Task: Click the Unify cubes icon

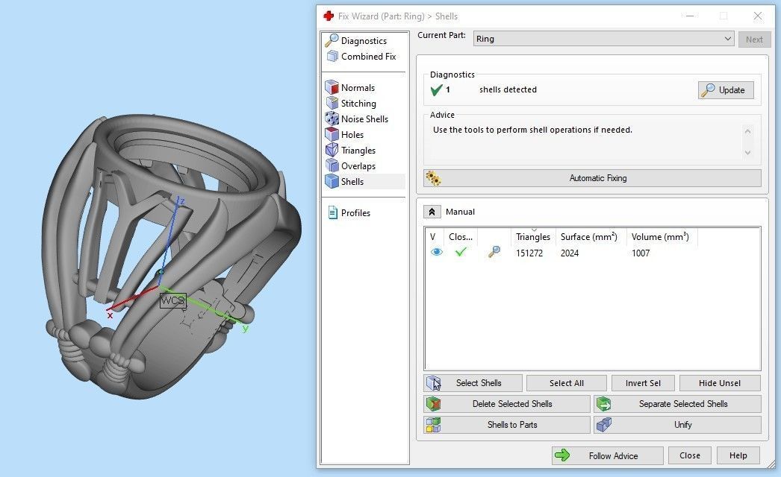Action: tap(604, 425)
